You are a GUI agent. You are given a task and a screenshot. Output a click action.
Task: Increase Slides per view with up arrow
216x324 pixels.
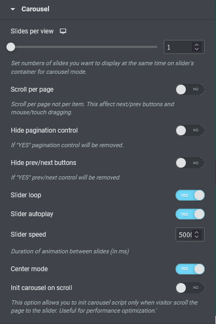(x=197, y=45)
